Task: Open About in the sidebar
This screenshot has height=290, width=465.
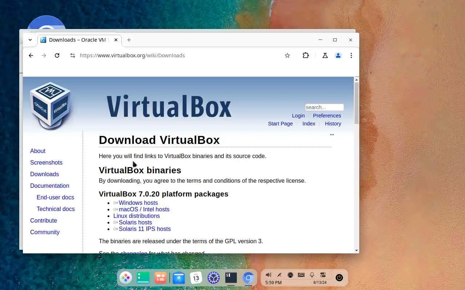Action: [x=38, y=151]
